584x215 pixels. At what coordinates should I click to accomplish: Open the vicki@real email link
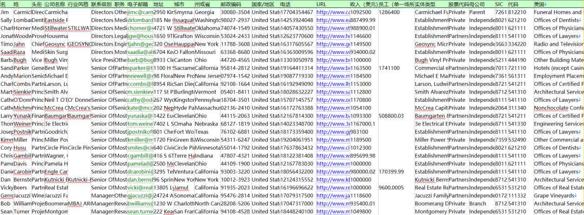click(140, 188)
